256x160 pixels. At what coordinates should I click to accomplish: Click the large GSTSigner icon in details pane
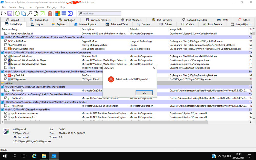pos(6,131)
